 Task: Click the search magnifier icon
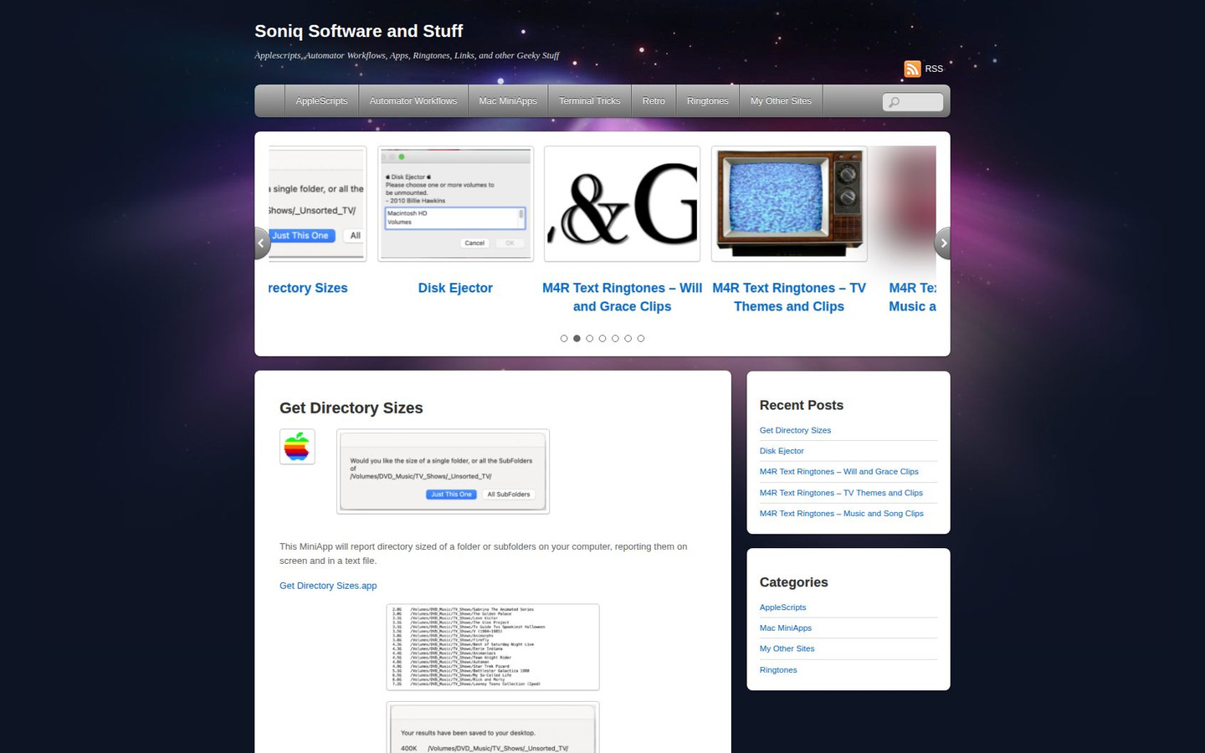(894, 102)
